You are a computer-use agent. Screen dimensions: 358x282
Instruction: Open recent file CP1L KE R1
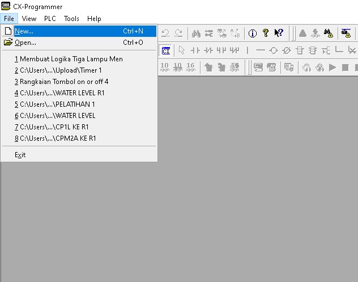pyautogui.click(x=79, y=127)
